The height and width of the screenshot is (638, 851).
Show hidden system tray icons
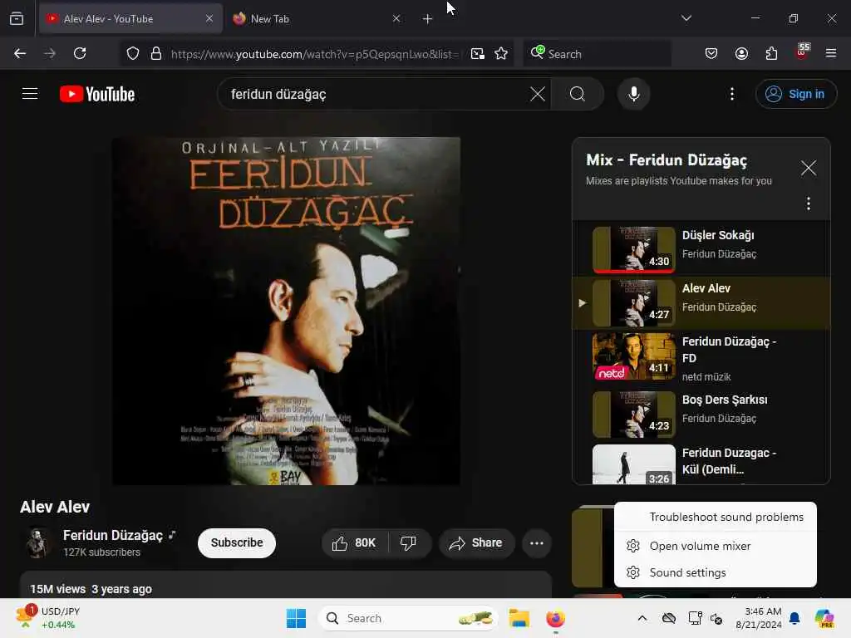point(642,618)
